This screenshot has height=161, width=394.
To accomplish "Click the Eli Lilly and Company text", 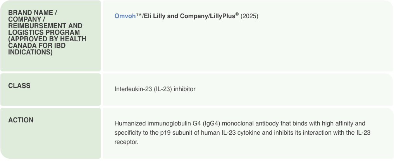I will click(176, 17).
